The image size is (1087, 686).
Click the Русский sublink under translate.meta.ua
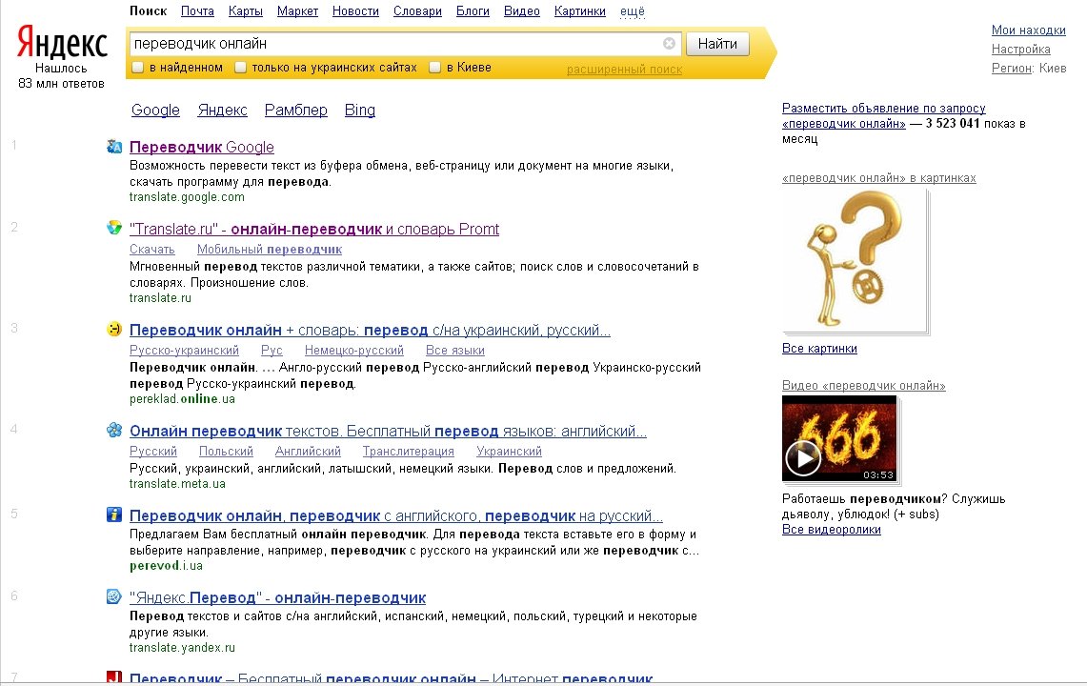(x=153, y=451)
